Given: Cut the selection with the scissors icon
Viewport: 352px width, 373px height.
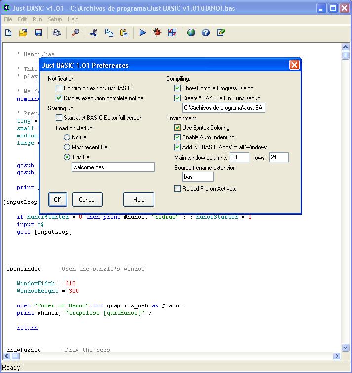Looking at the screenshot, I should tap(94, 33).
